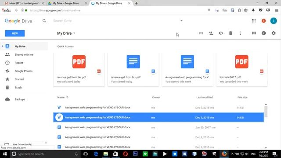Click the Windows Start button

5,154
